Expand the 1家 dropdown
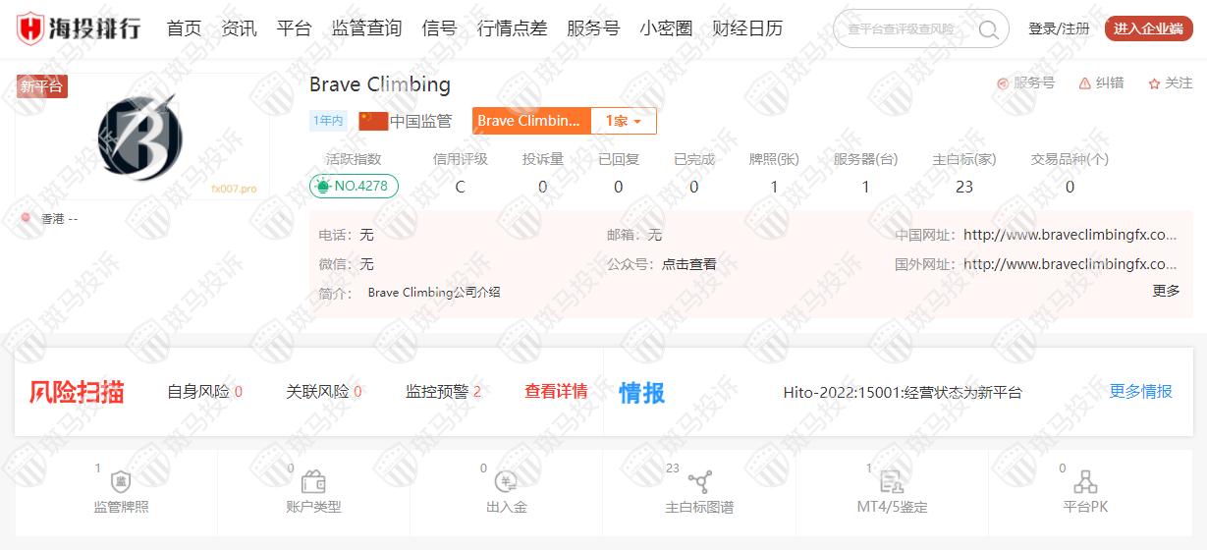Screen dimensions: 1207x550 (623, 121)
